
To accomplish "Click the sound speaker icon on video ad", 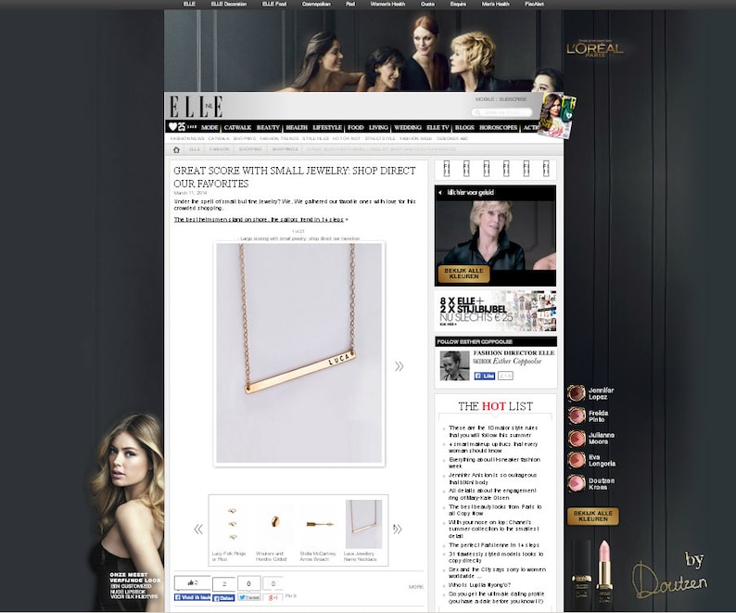I will [440, 193].
